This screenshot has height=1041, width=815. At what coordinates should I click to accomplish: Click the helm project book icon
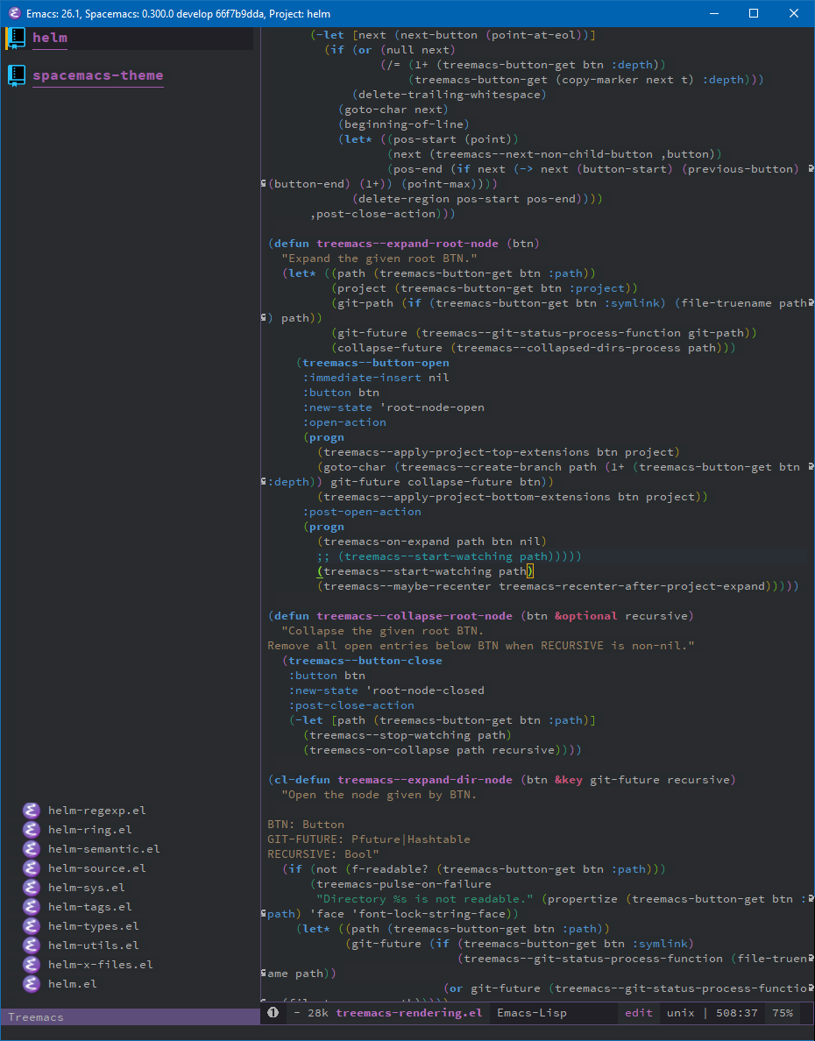[16, 38]
